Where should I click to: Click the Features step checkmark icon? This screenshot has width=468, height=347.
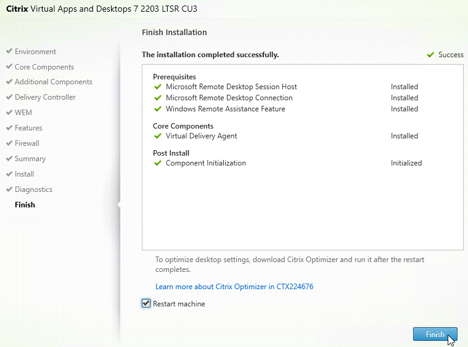[9, 127]
